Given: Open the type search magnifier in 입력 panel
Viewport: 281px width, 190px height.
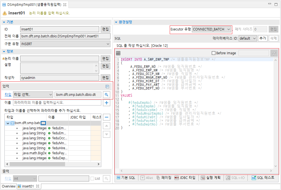Looking at the screenshot, I should [x=107, y=94].
